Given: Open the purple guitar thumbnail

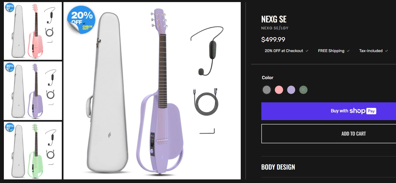Looking at the screenshot, I should (33, 90).
